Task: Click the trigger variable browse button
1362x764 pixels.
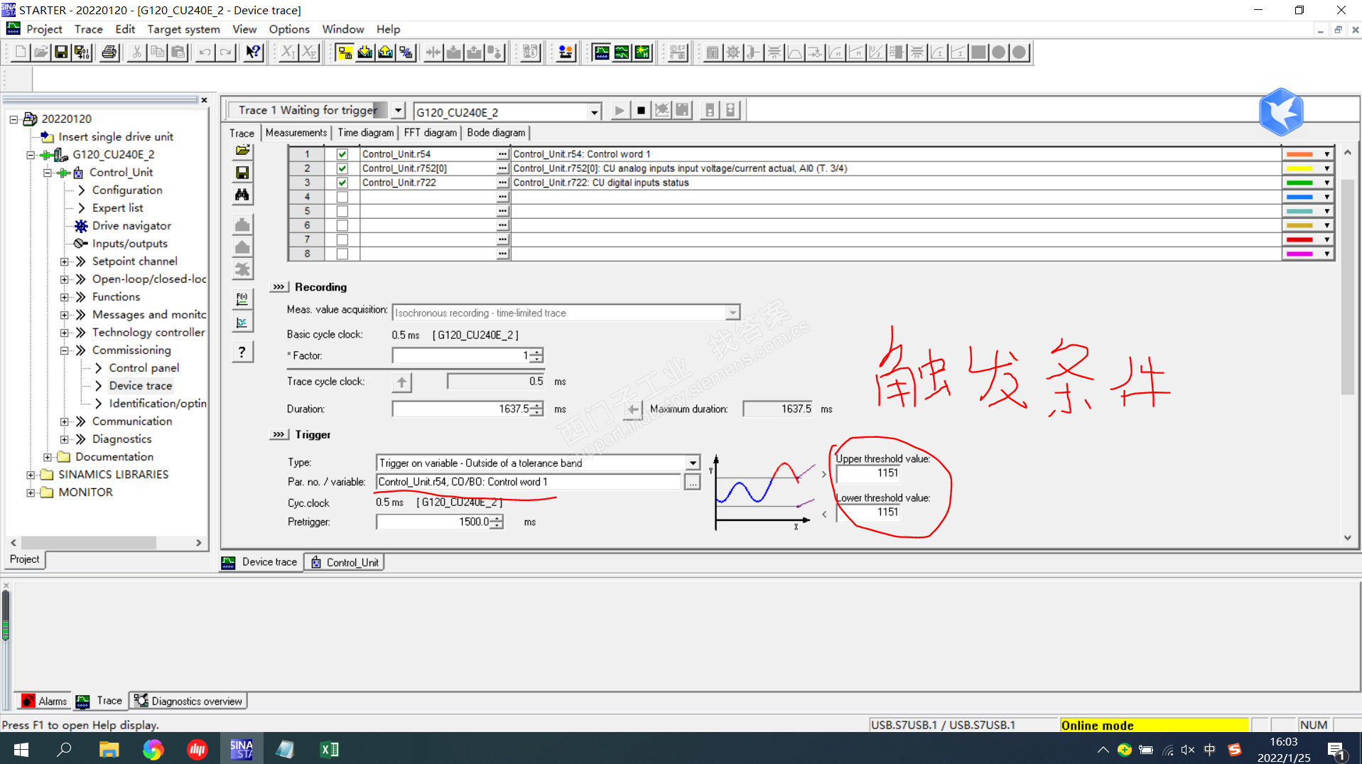Action: tap(692, 483)
